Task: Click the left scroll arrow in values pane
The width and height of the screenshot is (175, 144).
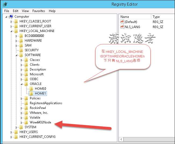Action: click(x=121, y=139)
